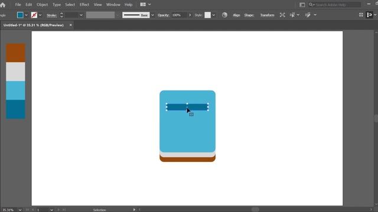Viewport: 378px width, 212px height.
Task: Click the Select Similar Objects icon
Action: point(292,15)
